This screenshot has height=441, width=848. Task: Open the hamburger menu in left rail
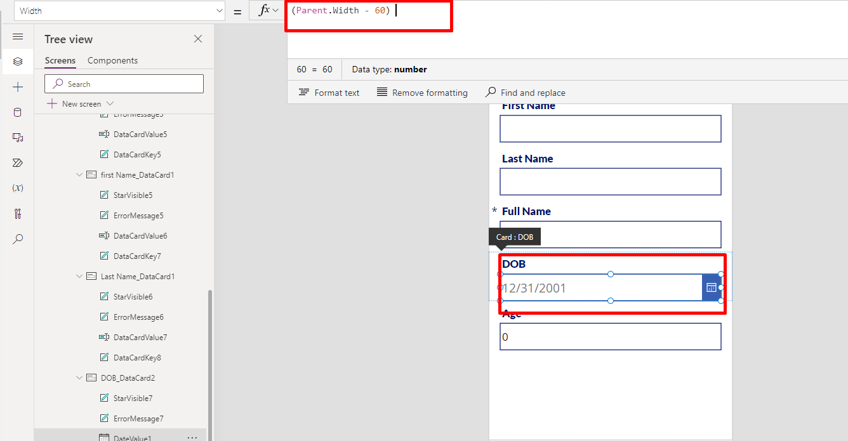pos(18,37)
